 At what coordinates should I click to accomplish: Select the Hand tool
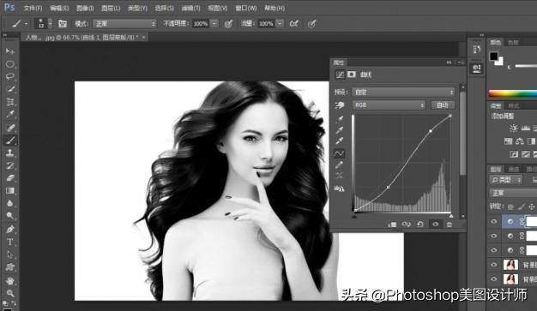click(x=10, y=280)
